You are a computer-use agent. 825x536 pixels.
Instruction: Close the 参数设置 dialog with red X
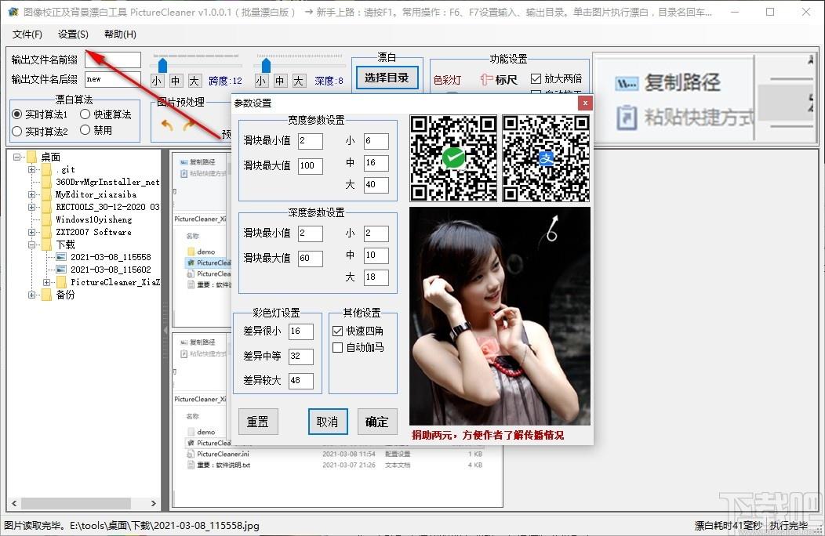(585, 103)
